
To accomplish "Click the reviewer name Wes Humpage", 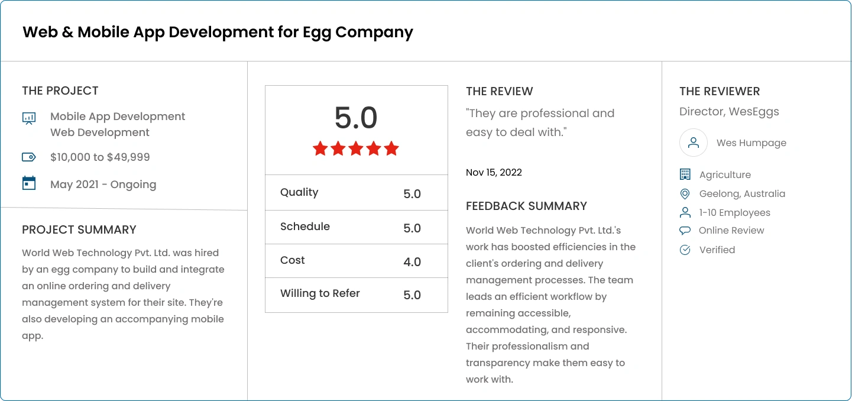I will [x=751, y=143].
